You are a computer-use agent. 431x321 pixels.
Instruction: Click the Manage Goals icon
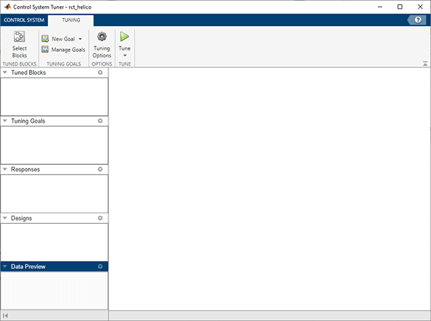pos(45,49)
